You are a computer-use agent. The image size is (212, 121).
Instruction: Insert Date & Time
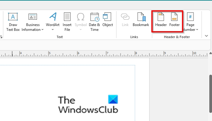(x=94, y=22)
